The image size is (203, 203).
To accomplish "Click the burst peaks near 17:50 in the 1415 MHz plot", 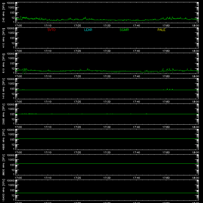I will [x=170, y=89].
